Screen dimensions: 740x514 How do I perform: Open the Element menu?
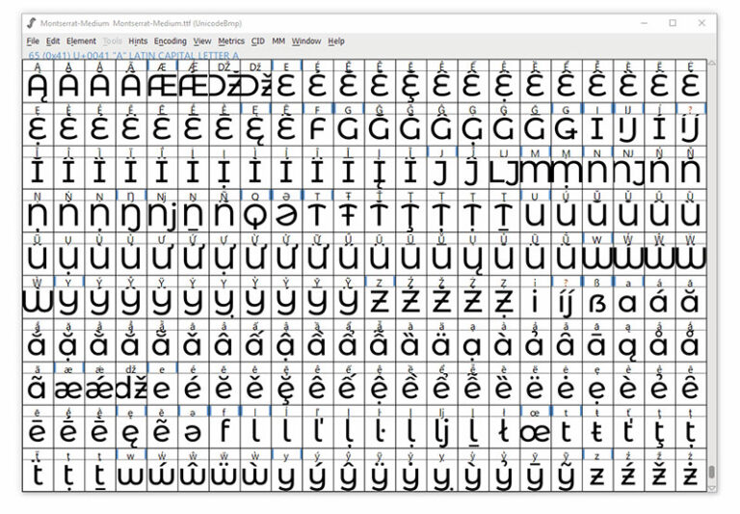point(81,41)
